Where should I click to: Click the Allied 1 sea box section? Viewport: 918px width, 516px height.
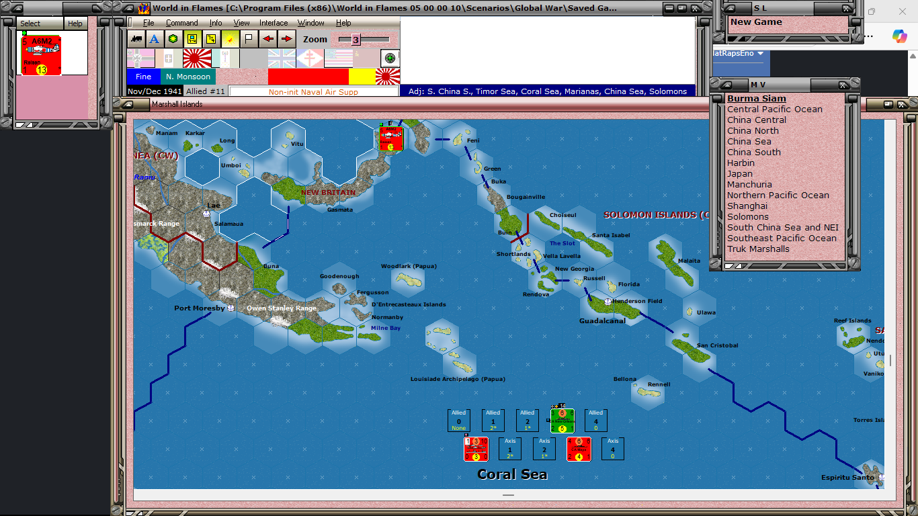click(x=493, y=421)
